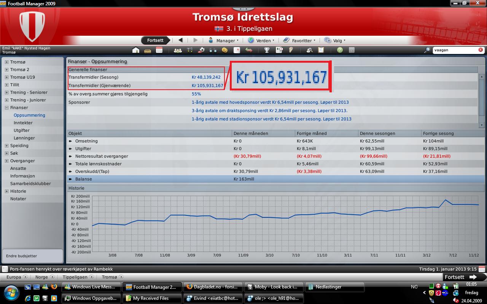Viewport: 487px width, 304px height.
Task: Open the green help icon
Action: click(340, 50)
